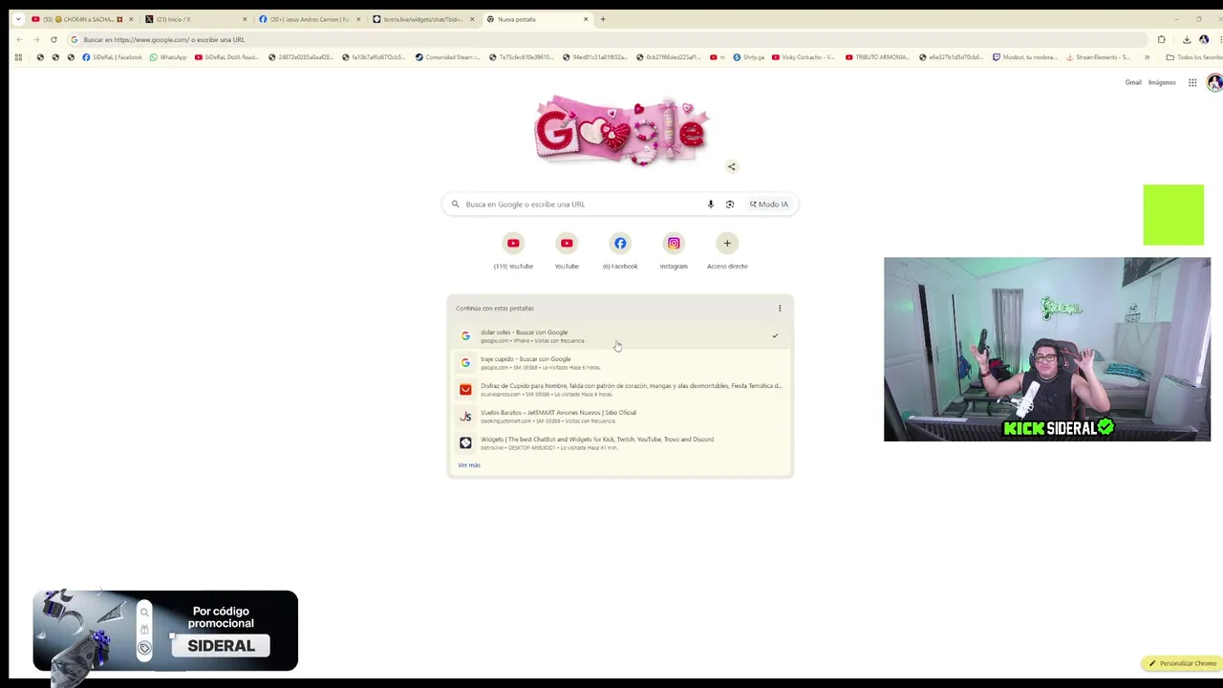Open the (119) YouTube shortcut
This screenshot has height=688, width=1223.
tap(513, 250)
